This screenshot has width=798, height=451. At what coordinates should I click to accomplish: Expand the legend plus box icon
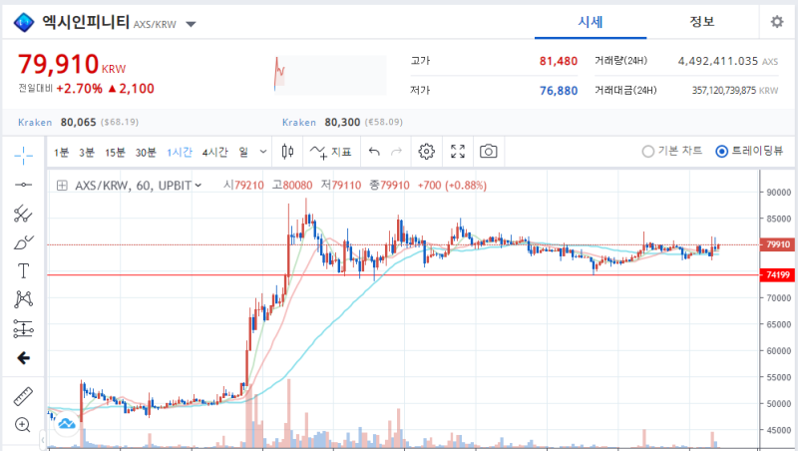tap(62, 186)
